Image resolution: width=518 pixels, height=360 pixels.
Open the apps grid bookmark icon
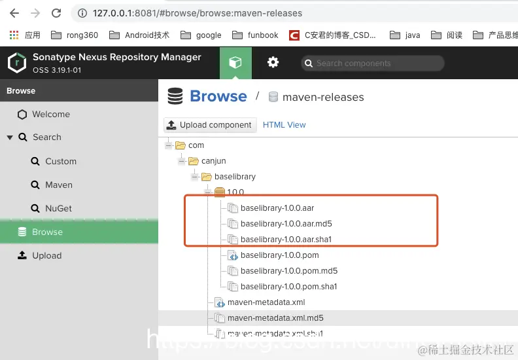[14, 35]
